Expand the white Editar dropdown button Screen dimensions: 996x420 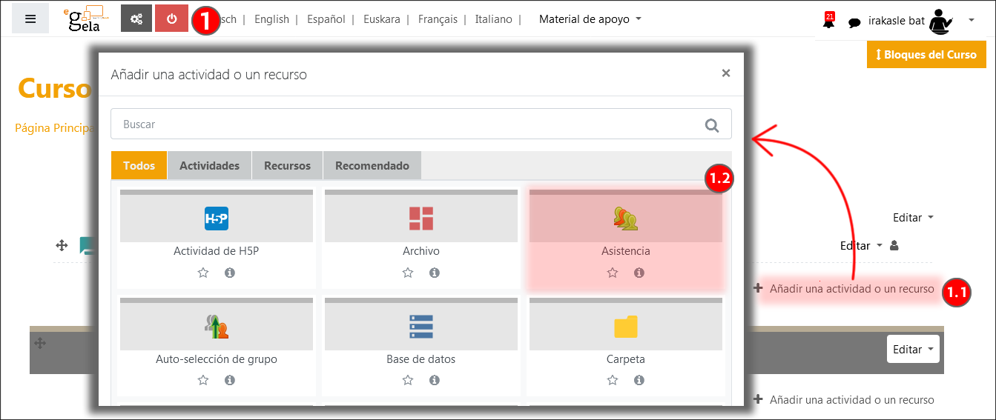pos(912,350)
